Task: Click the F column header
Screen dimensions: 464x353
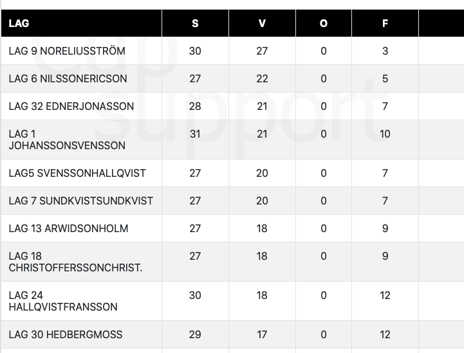Action: point(385,24)
